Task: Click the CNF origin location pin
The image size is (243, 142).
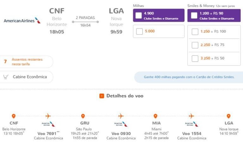Action: click(14, 116)
